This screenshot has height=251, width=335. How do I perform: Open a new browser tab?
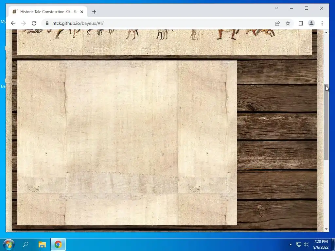[x=94, y=12]
